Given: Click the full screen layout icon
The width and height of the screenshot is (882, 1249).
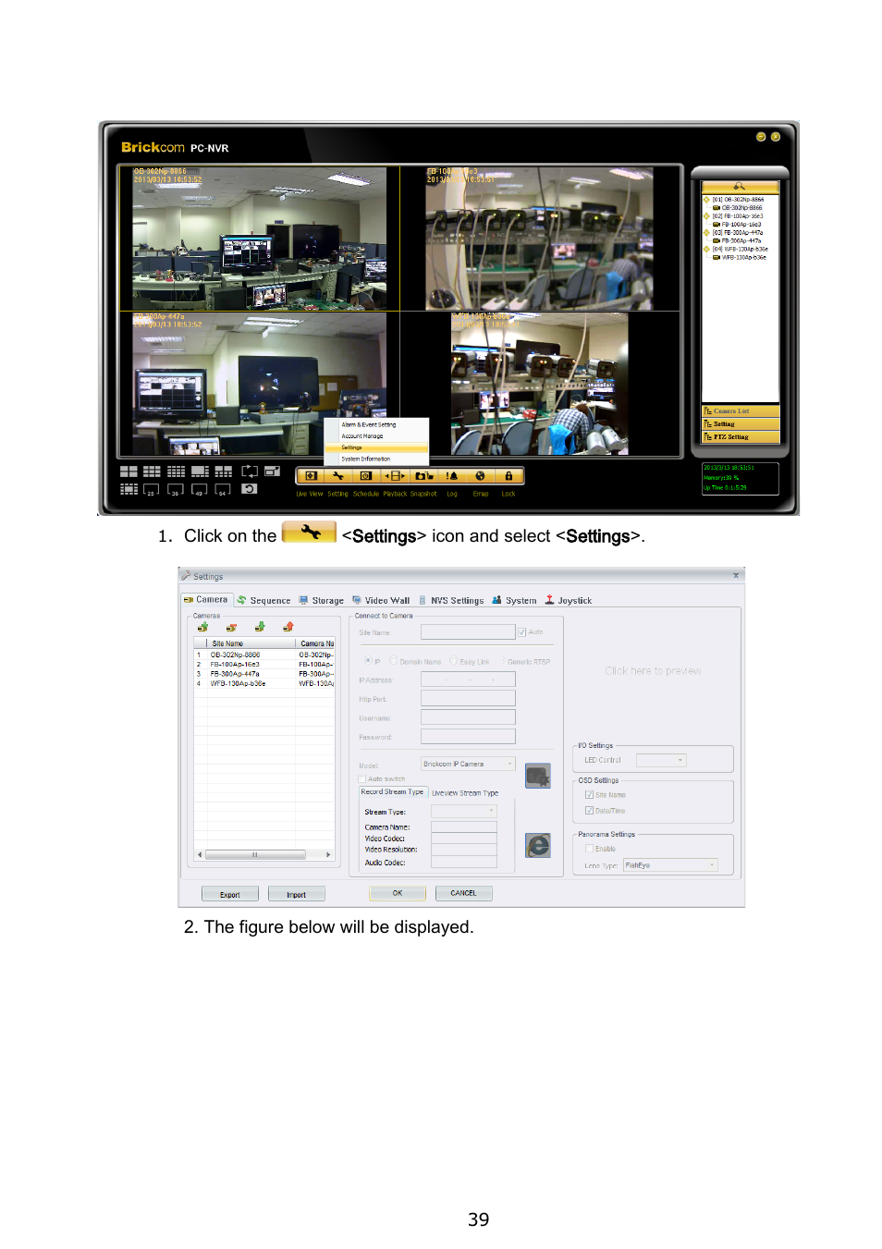Looking at the screenshot, I should 273,471.
